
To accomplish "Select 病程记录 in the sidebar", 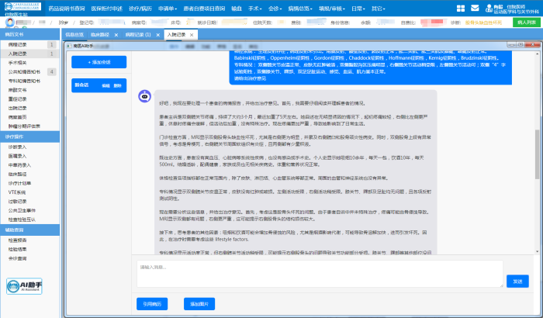I will tap(16, 45).
